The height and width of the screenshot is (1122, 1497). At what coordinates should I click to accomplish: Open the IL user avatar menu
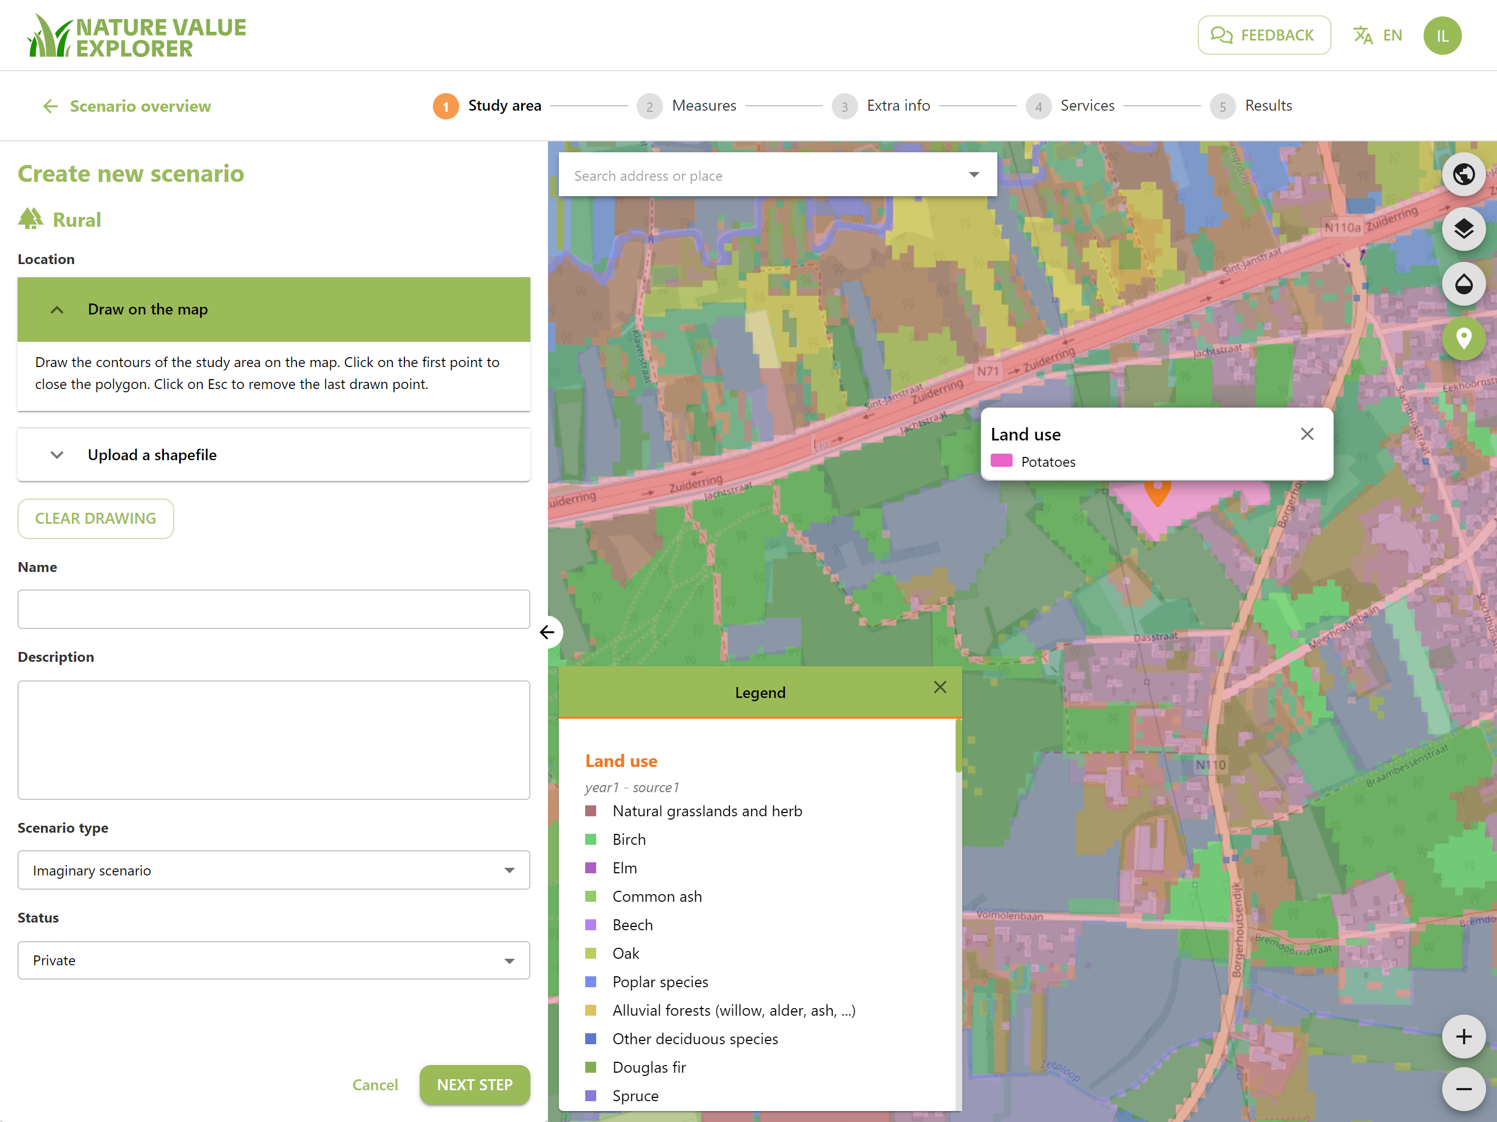(1442, 35)
